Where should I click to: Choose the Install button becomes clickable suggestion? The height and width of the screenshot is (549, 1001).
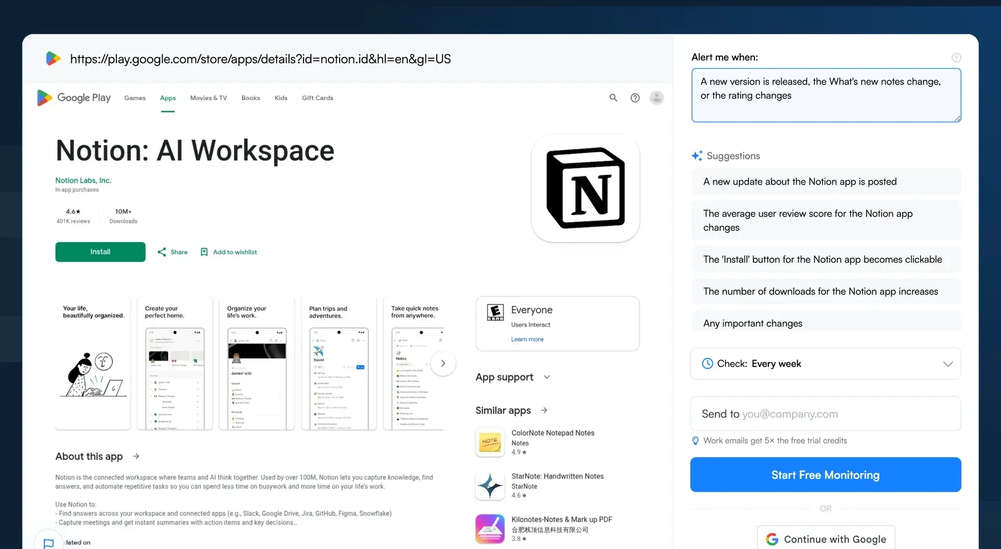[x=825, y=259]
